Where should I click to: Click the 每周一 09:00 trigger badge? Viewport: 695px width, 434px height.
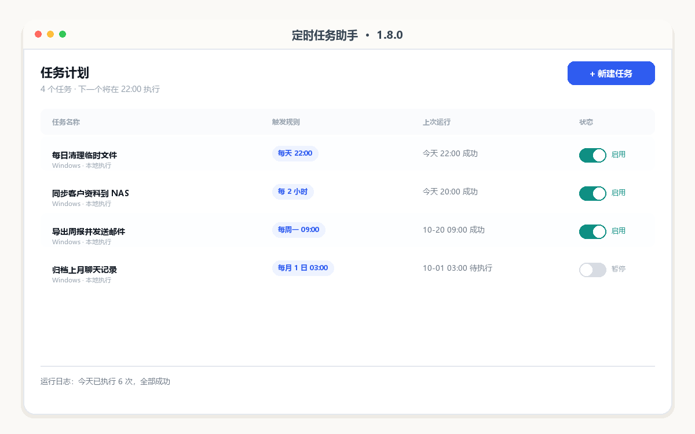click(x=298, y=230)
